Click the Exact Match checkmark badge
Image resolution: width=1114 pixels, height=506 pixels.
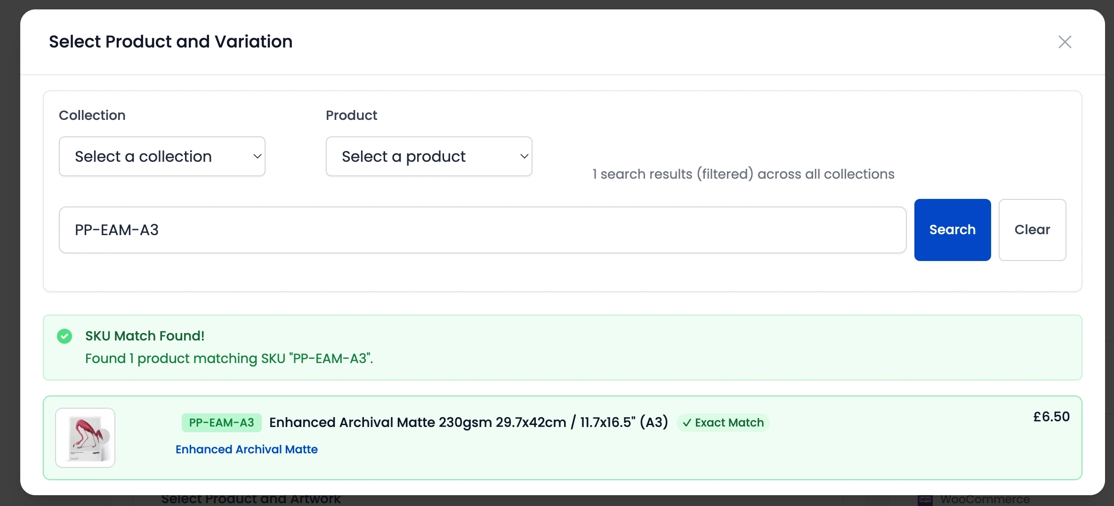(687, 422)
